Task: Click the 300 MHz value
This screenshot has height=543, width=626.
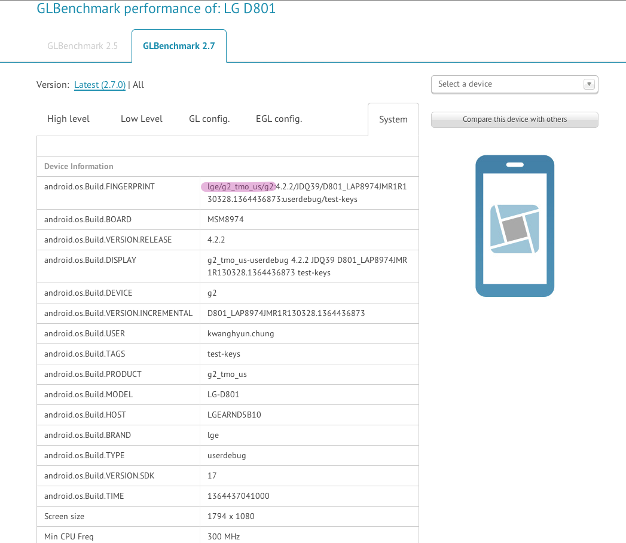Action: pos(224,537)
